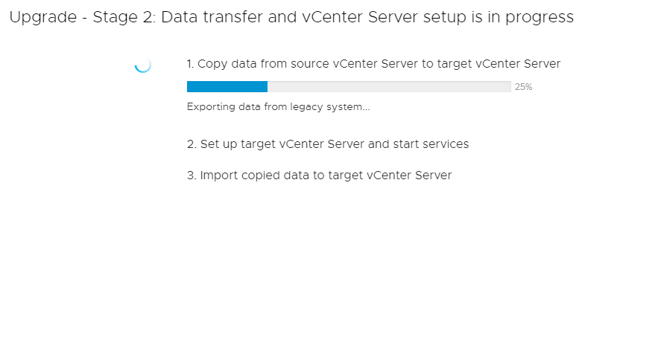
Task: Click the number "2." of the second step
Action: pyautogui.click(x=192, y=144)
